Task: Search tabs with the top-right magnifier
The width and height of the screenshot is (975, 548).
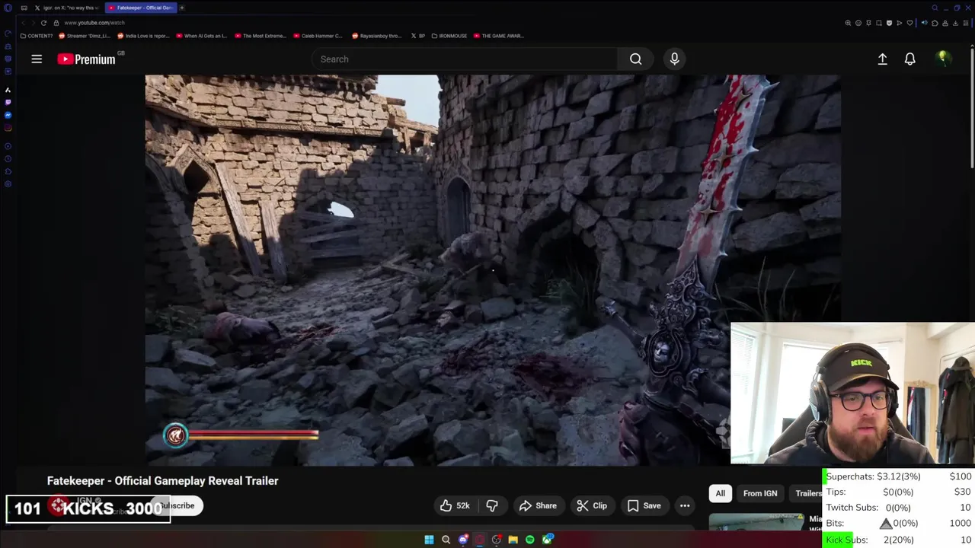Action: click(935, 8)
